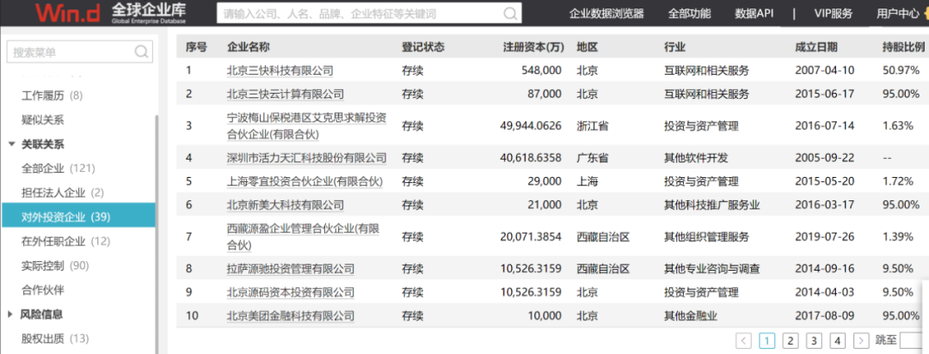Image resolution: width=929 pixels, height=354 pixels.
Task: Go to previous page arrow
Action: coord(744,340)
